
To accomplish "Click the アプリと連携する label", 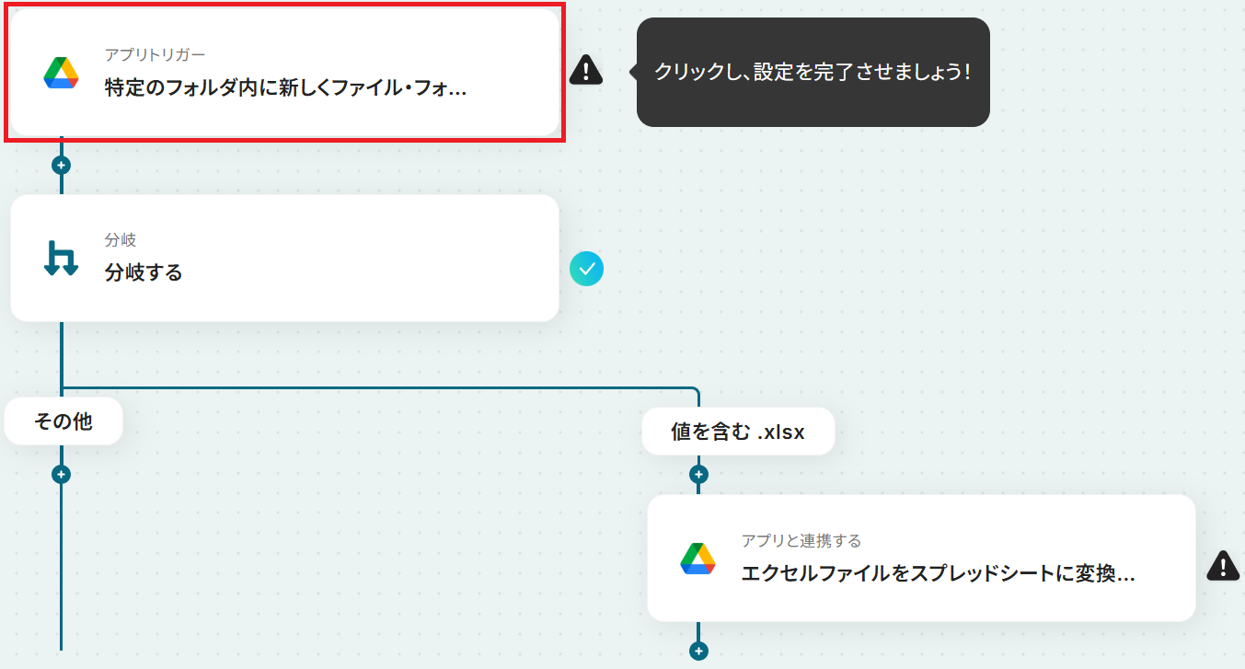I will pyautogui.click(x=801, y=541).
